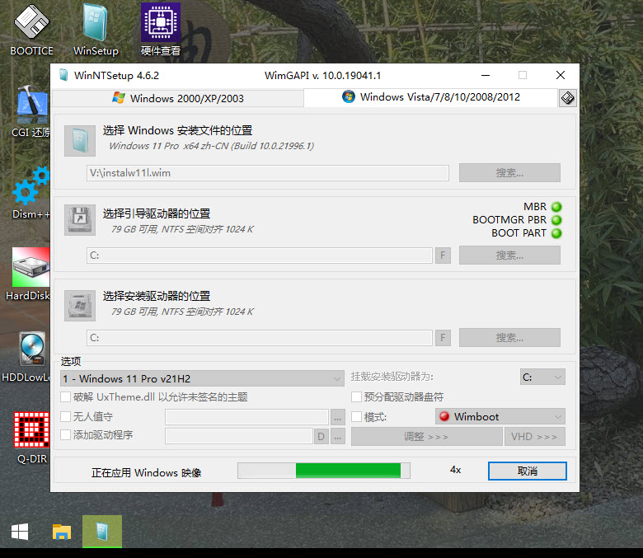
Task: Click the F button beside the install drive
Action: click(443, 338)
